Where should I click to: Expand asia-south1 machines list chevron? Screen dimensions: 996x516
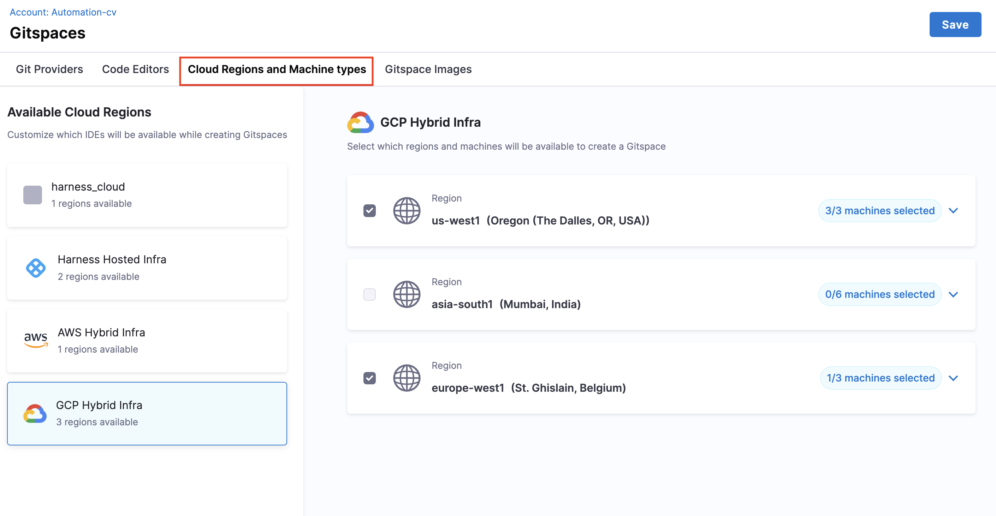(x=954, y=294)
